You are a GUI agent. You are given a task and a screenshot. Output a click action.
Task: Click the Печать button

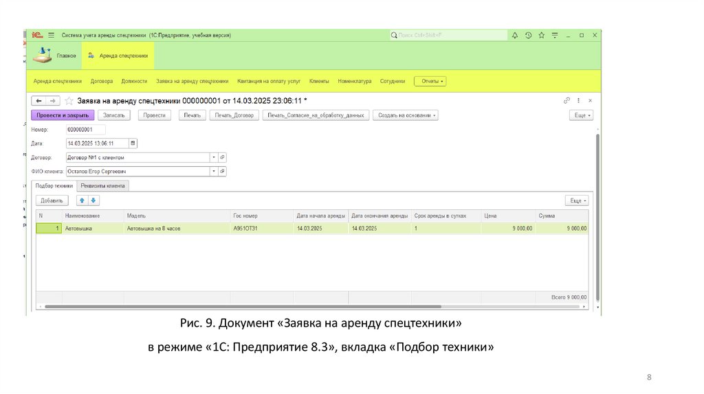pyautogui.click(x=192, y=115)
